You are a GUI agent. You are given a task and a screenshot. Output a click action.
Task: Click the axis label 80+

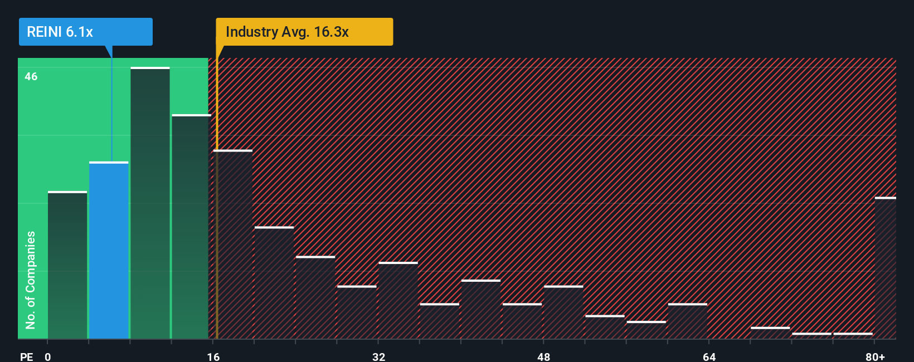pyautogui.click(x=876, y=356)
